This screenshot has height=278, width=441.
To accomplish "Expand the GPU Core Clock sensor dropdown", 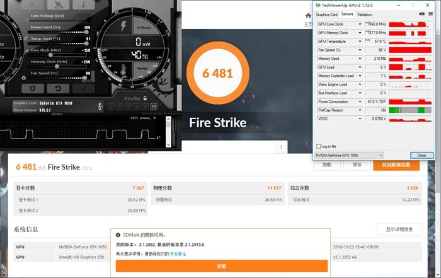I will coord(360,24).
